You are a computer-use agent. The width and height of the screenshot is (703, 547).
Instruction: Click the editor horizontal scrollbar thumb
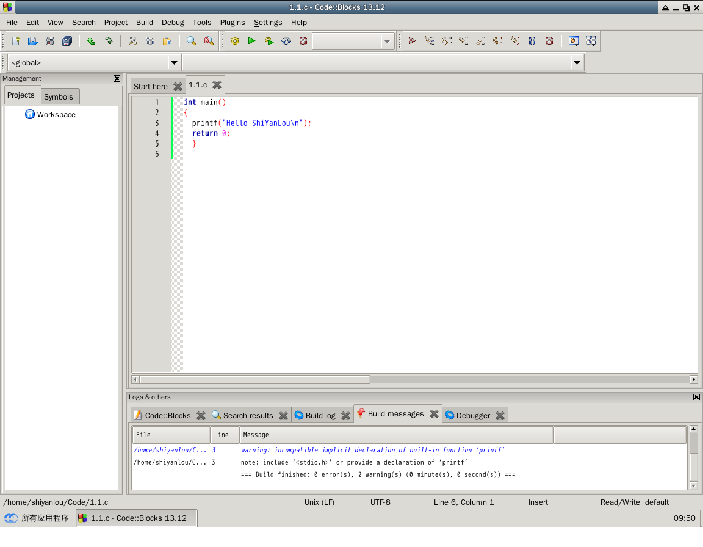pos(255,379)
